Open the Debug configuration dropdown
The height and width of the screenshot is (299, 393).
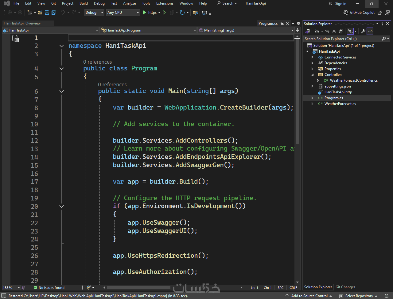[x=94, y=13]
